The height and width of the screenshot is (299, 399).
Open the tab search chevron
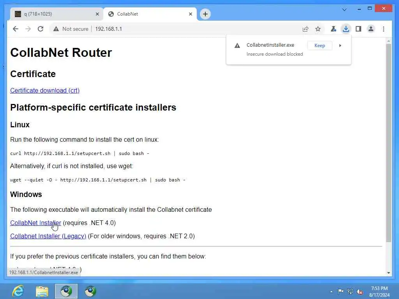344,10
